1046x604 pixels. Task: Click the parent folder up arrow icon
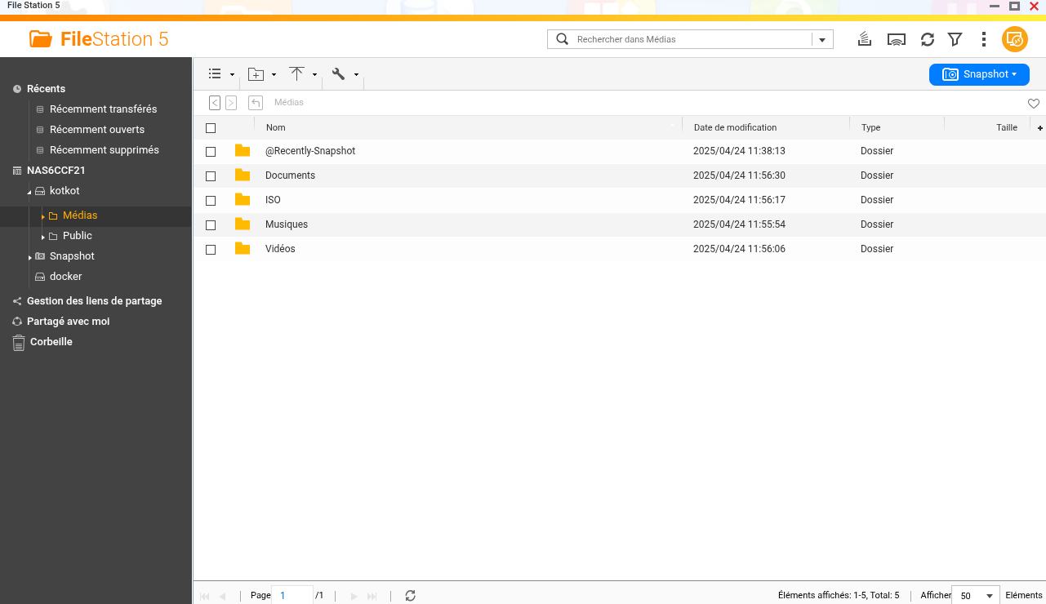(x=256, y=103)
